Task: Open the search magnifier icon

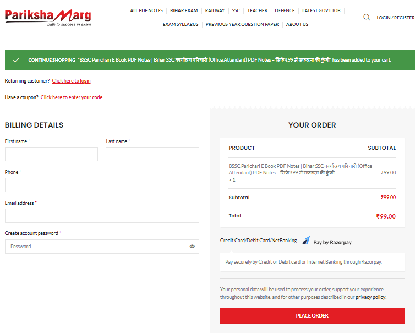Action: (x=367, y=18)
